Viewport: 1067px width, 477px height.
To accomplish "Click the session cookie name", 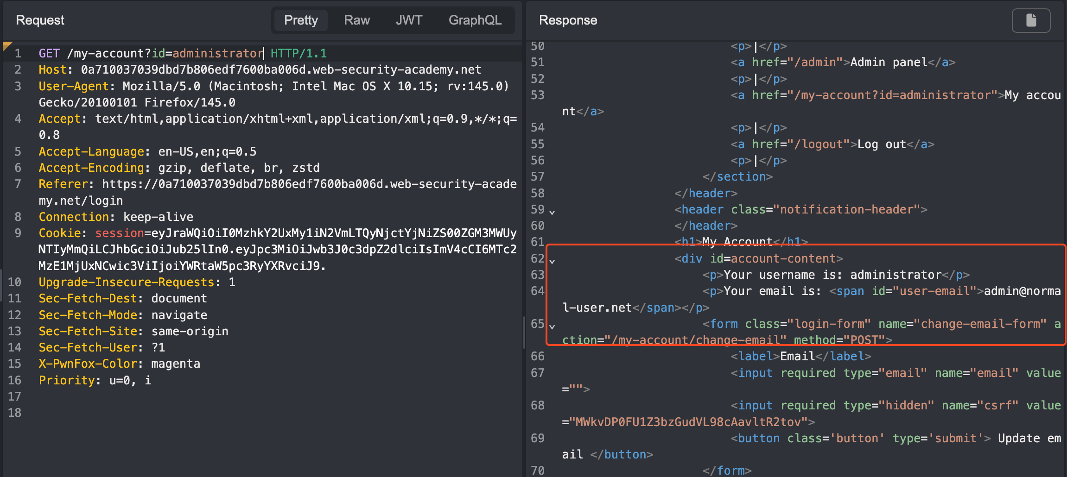I will coord(120,233).
